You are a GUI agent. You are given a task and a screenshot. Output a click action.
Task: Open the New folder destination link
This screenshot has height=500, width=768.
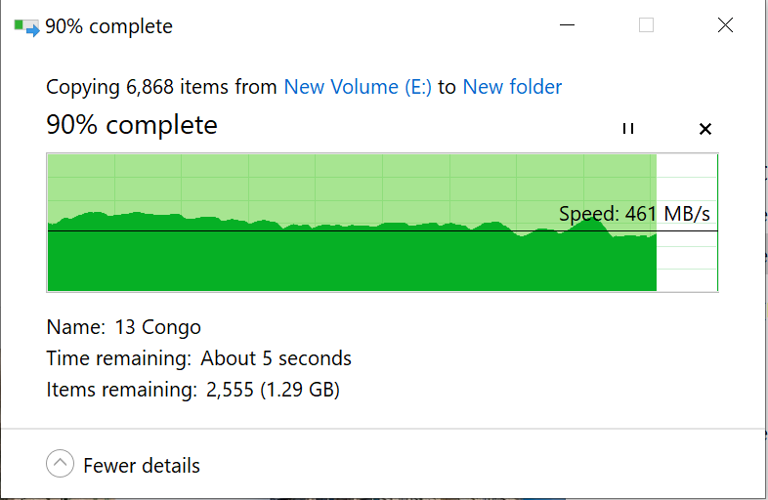[512, 87]
